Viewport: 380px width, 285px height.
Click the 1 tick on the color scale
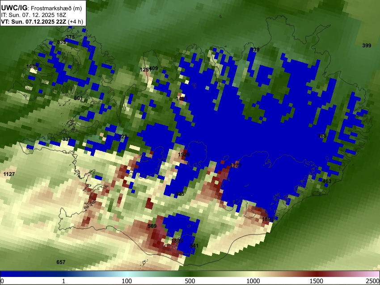(63, 281)
